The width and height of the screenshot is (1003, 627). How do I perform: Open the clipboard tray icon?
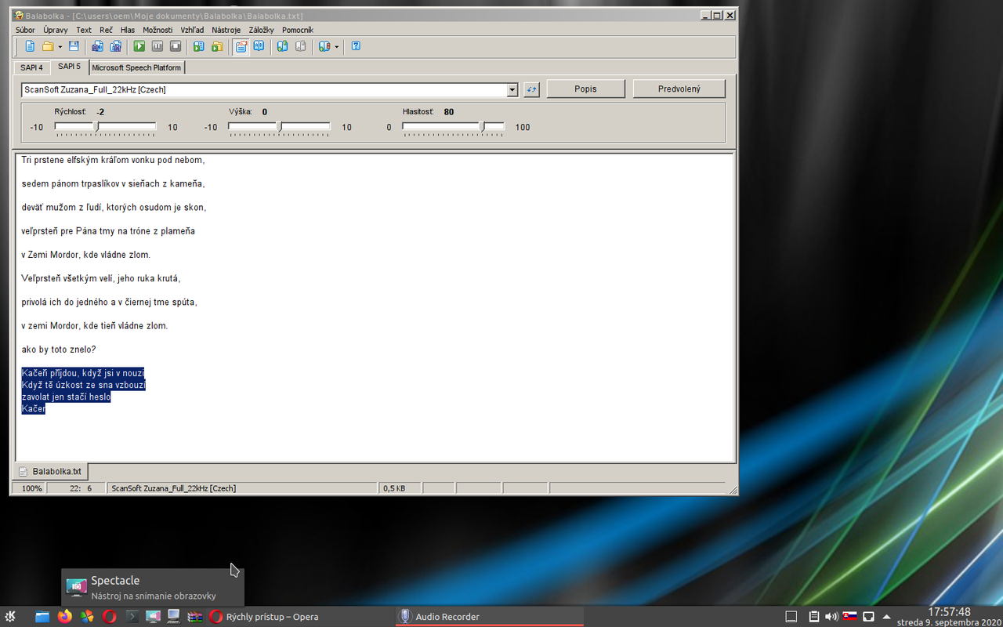point(814,617)
